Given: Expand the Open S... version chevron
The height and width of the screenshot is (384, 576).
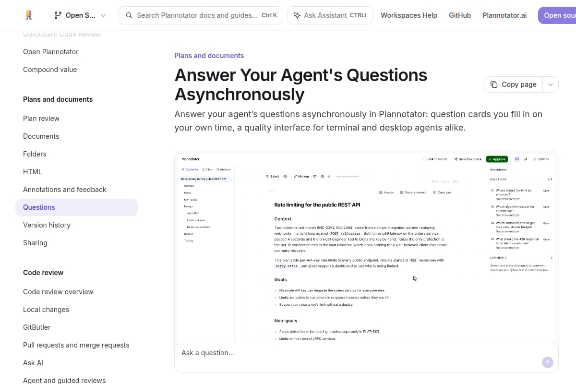Looking at the screenshot, I should 103,15.
